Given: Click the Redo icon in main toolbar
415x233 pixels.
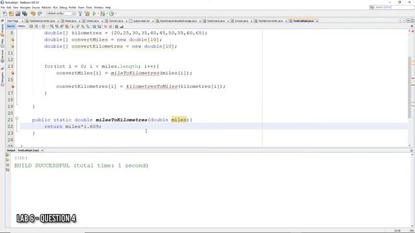Looking at the screenshot, I should 40,14.
